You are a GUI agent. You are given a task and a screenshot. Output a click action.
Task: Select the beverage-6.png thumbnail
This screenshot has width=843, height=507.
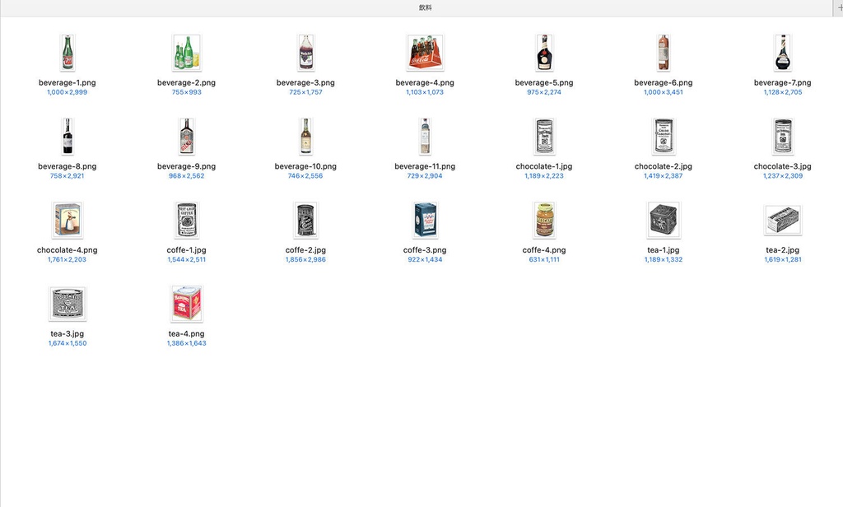pos(664,53)
